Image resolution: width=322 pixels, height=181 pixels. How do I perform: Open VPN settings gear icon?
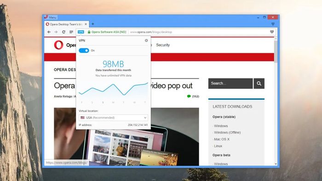[x=146, y=40]
